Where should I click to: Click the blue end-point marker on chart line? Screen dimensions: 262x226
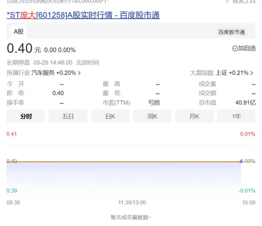coord(241,161)
